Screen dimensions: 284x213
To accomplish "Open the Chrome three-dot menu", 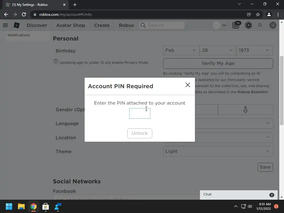I will click(x=278, y=14).
